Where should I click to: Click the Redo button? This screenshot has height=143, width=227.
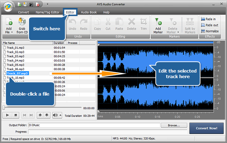click(84, 24)
